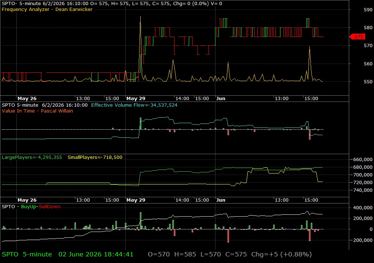Click the 590 price scale value
Viewport: 374px width, 263px height.
pyautogui.click(x=368, y=10)
